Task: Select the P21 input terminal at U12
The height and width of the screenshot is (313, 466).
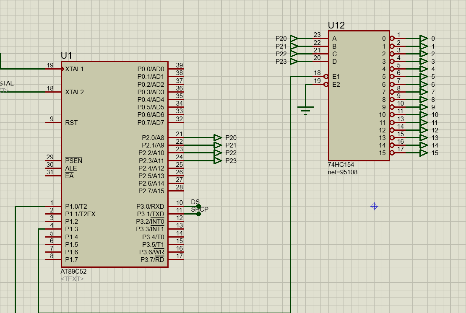Action: pos(294,46)
